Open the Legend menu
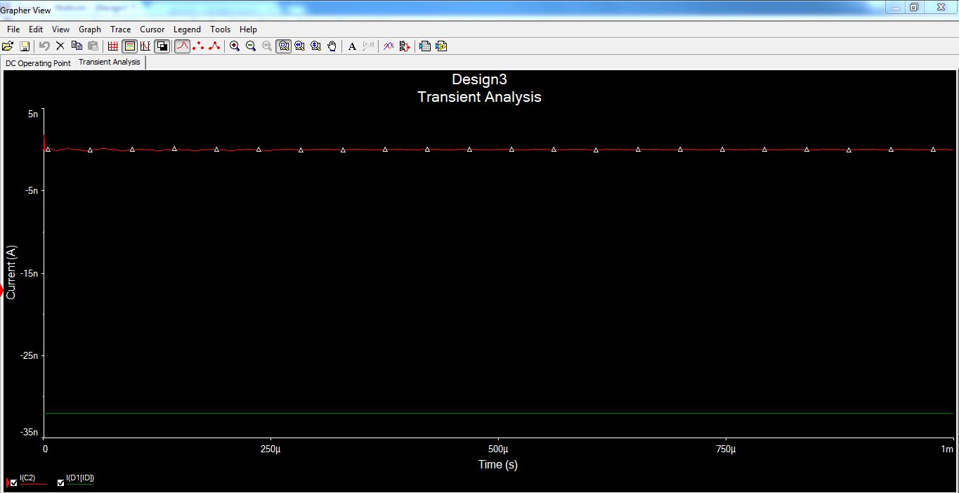Image resolution: width=959 pixels, height=493 pixels. click(187, 29)
